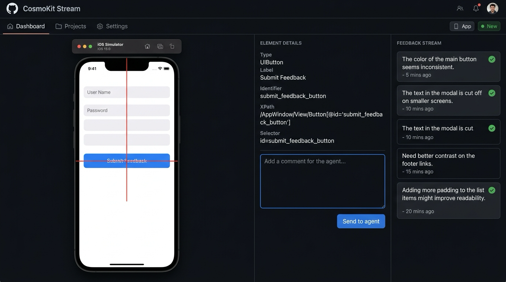Open the user profile avatar
The image size is (506, 282).
click(492, 8)
